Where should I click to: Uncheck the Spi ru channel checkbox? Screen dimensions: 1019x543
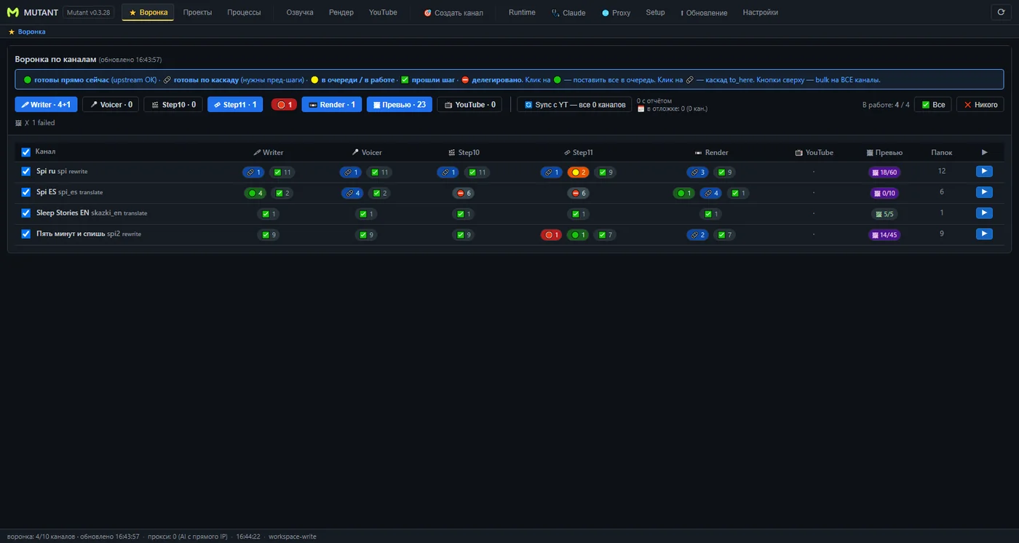(x=26, y=172)
